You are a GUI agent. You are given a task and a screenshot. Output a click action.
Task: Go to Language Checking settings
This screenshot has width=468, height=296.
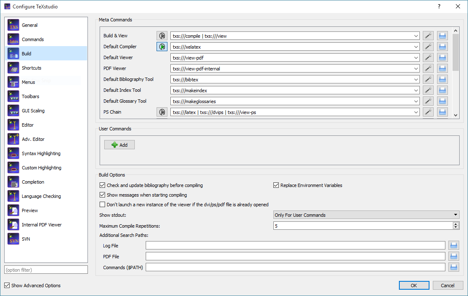click(x=46, y=196)
